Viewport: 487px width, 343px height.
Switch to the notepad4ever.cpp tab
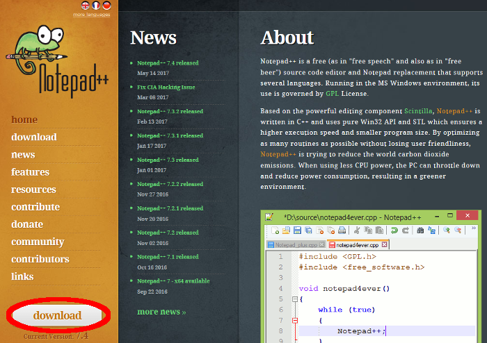pyautogui.click(x=358, y=245)
